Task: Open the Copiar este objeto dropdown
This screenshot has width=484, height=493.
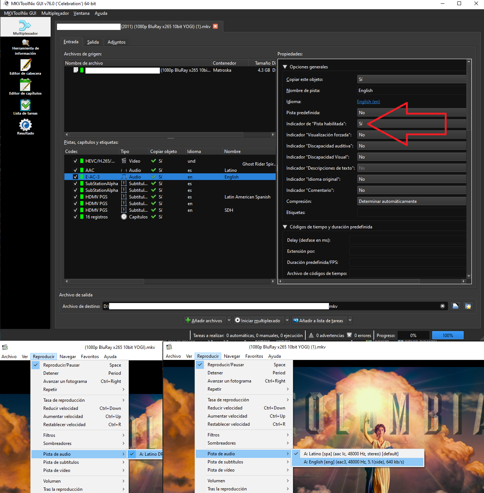Action: pos(411,79)
